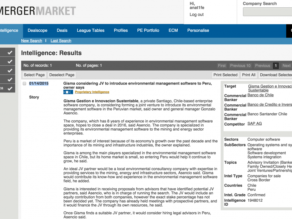The image size is (292, 219).
Task: Select the PE Portfolio tab
Action: [148, 30]
